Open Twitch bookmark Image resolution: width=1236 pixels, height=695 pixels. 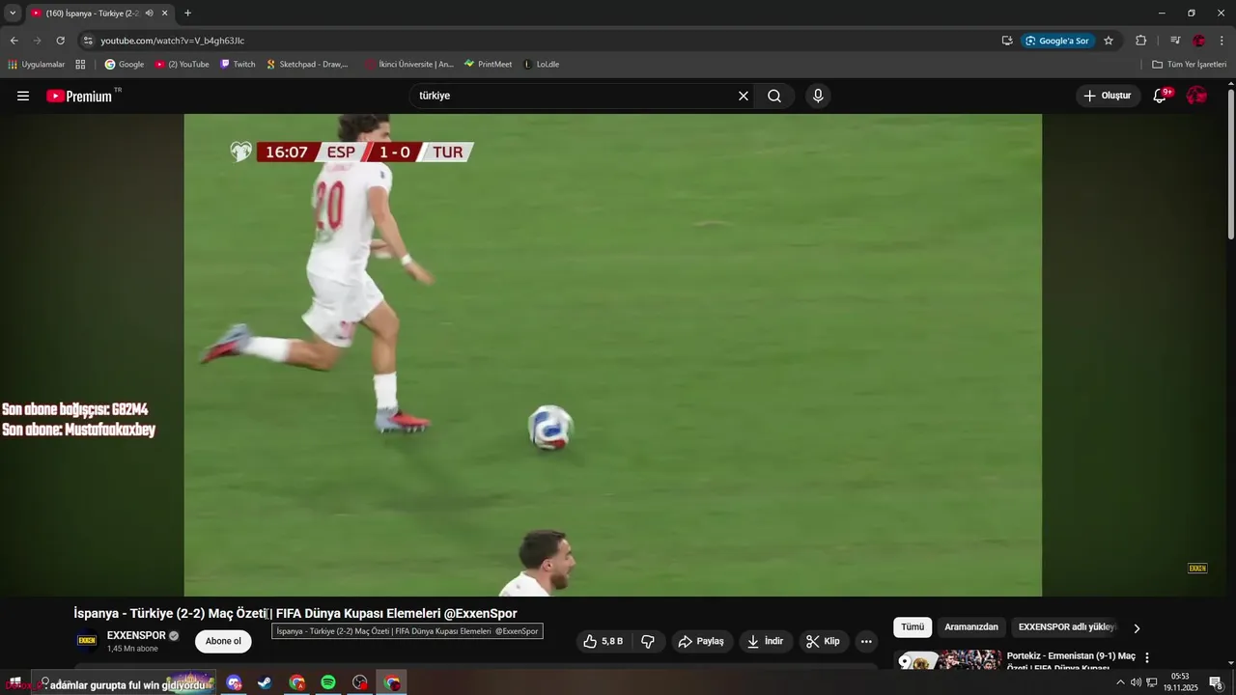point(238,64)
